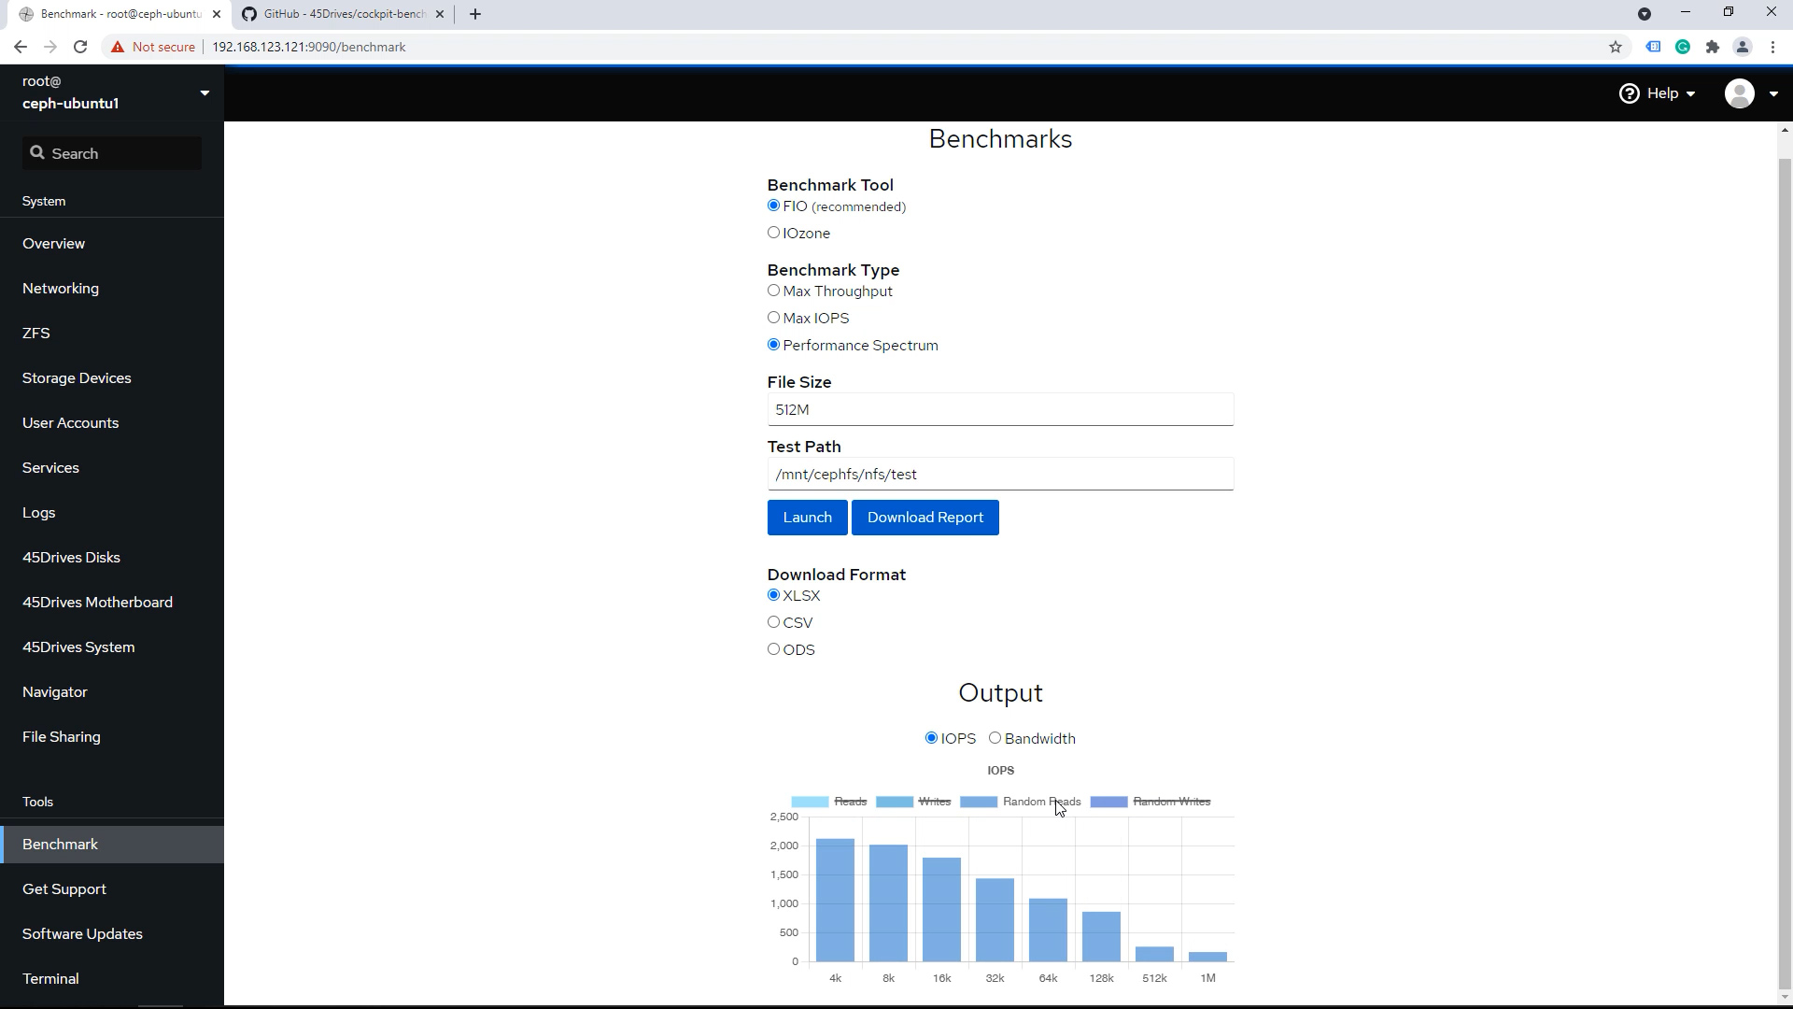Image resolution: width=1793 pixels, height=1009 pixels.
Task: Switch to GitHub 45Drives tab
Action: tap(342, 14)
